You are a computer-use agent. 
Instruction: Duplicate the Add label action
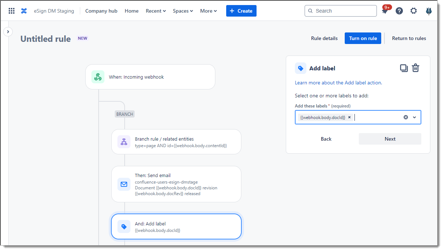click(404, 68)
